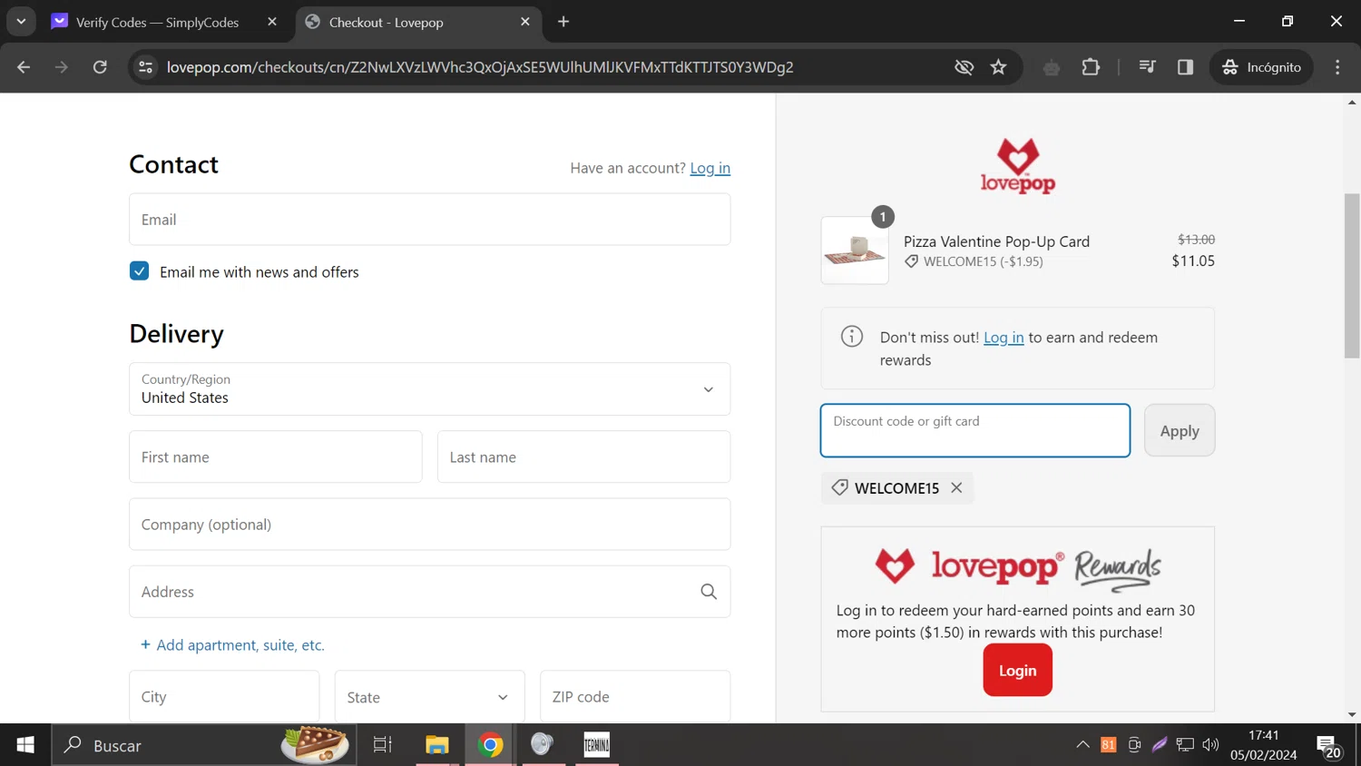
Task: Close the Verify Codes SimplyCodes tab
Action: pos(272,22)
